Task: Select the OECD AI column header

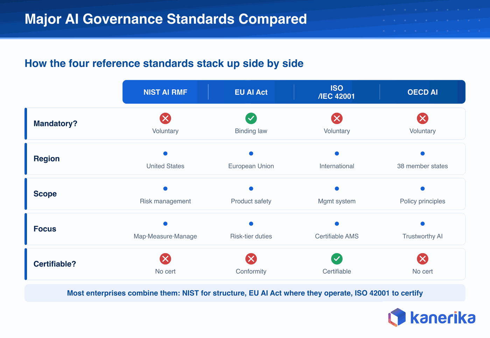Action: 422,92
